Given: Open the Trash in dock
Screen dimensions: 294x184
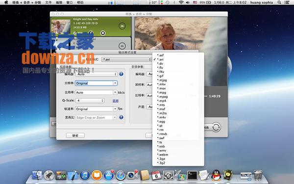Looking at the screenshot, I should 258,175.
